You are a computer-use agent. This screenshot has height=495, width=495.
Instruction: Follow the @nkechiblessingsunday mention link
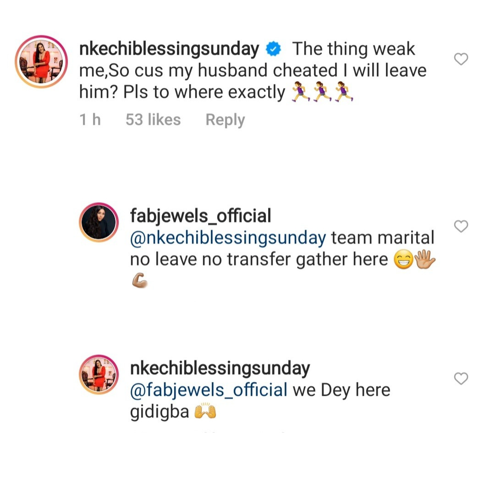pos(228,238)
